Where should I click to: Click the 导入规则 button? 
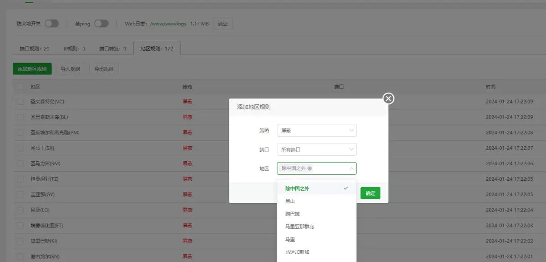(x=71, y=69)
